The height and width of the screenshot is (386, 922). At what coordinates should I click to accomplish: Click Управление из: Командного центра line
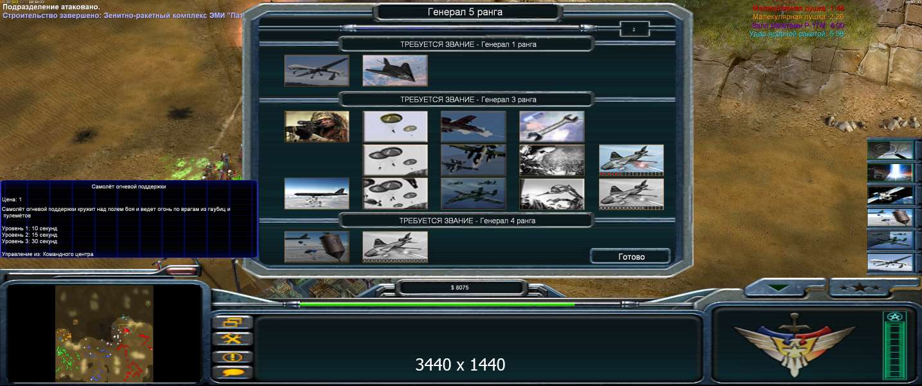[48, 254]
